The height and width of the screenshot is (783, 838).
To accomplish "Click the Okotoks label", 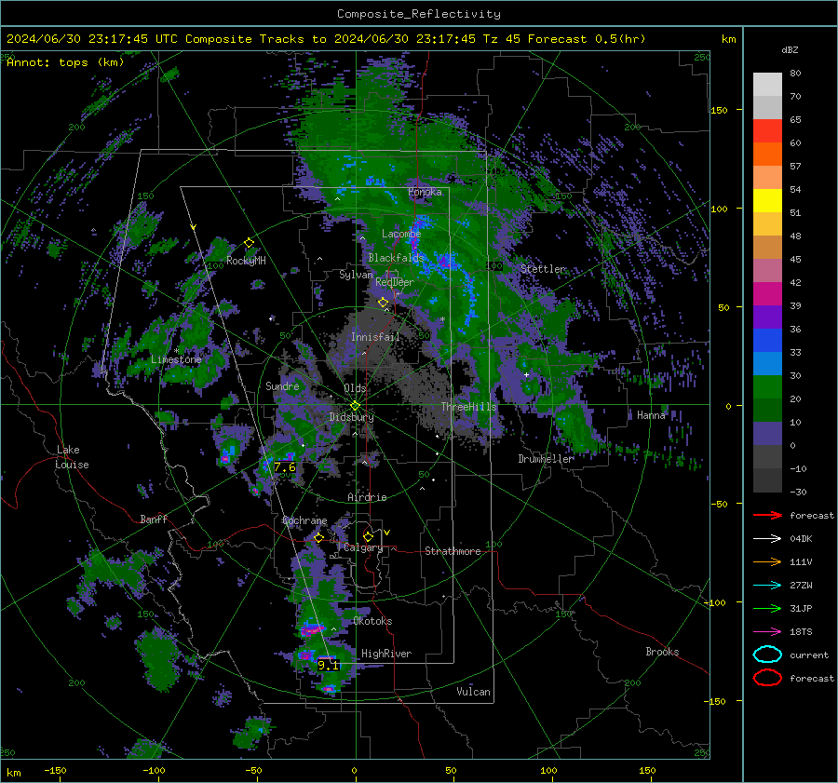I will (x=372, y=621).
